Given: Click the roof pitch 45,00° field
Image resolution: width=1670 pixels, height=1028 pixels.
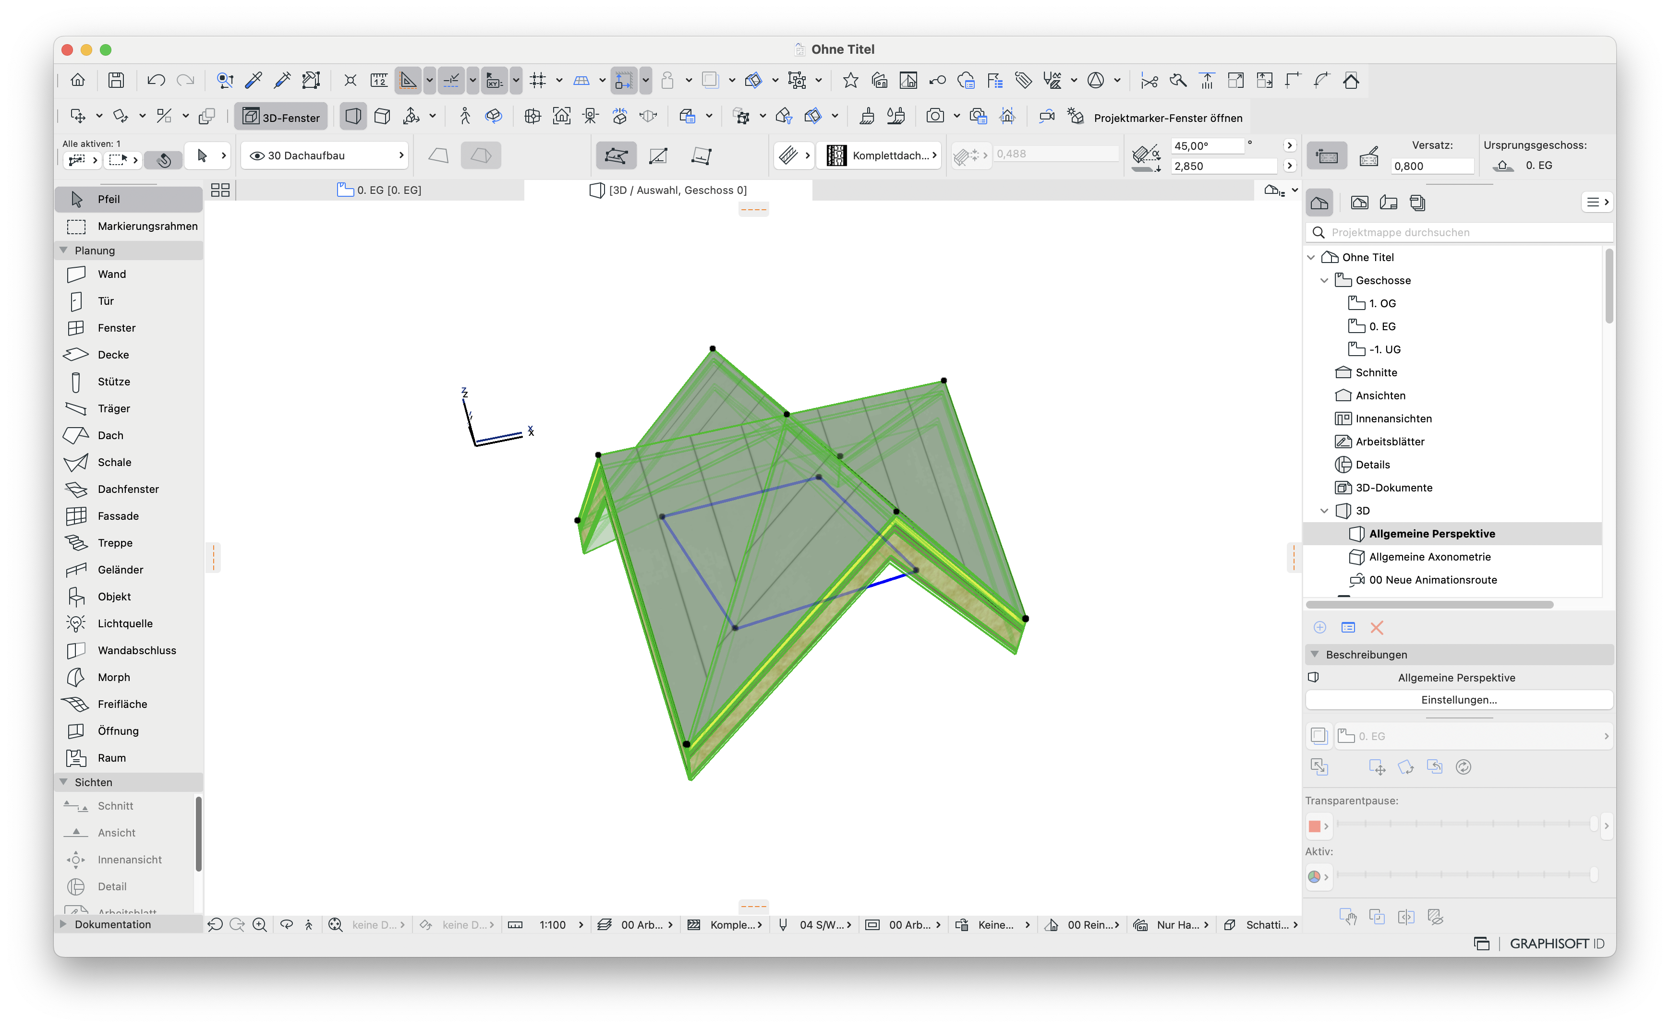Looking at the screenshot, I should point(1207,145).
